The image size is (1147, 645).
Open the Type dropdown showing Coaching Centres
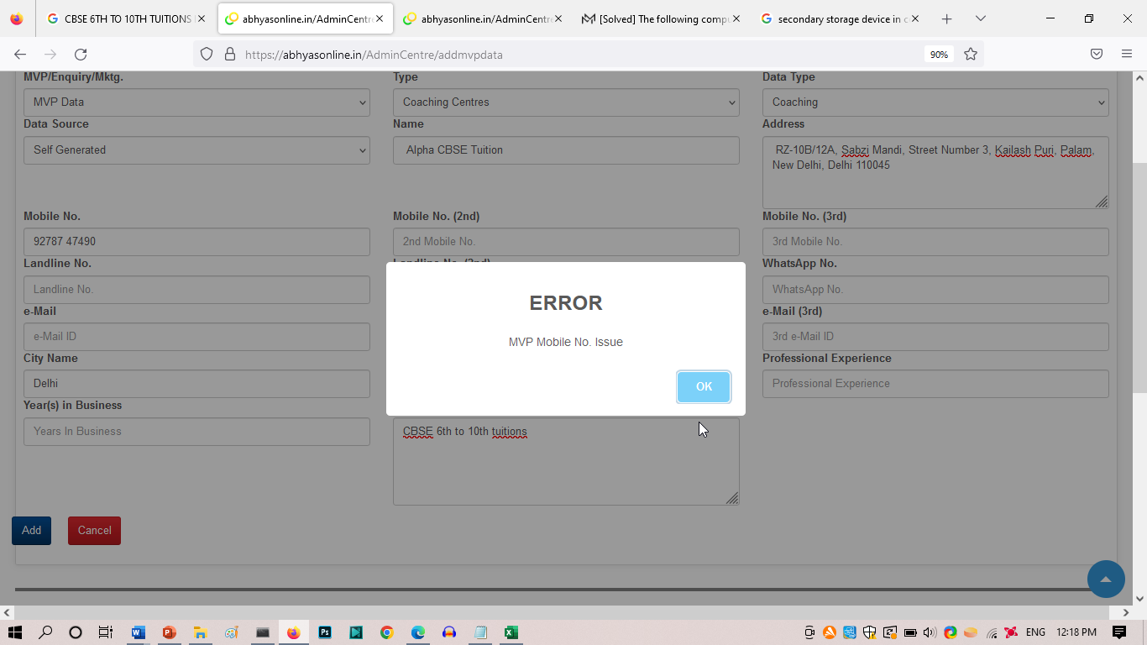point(566,102)
